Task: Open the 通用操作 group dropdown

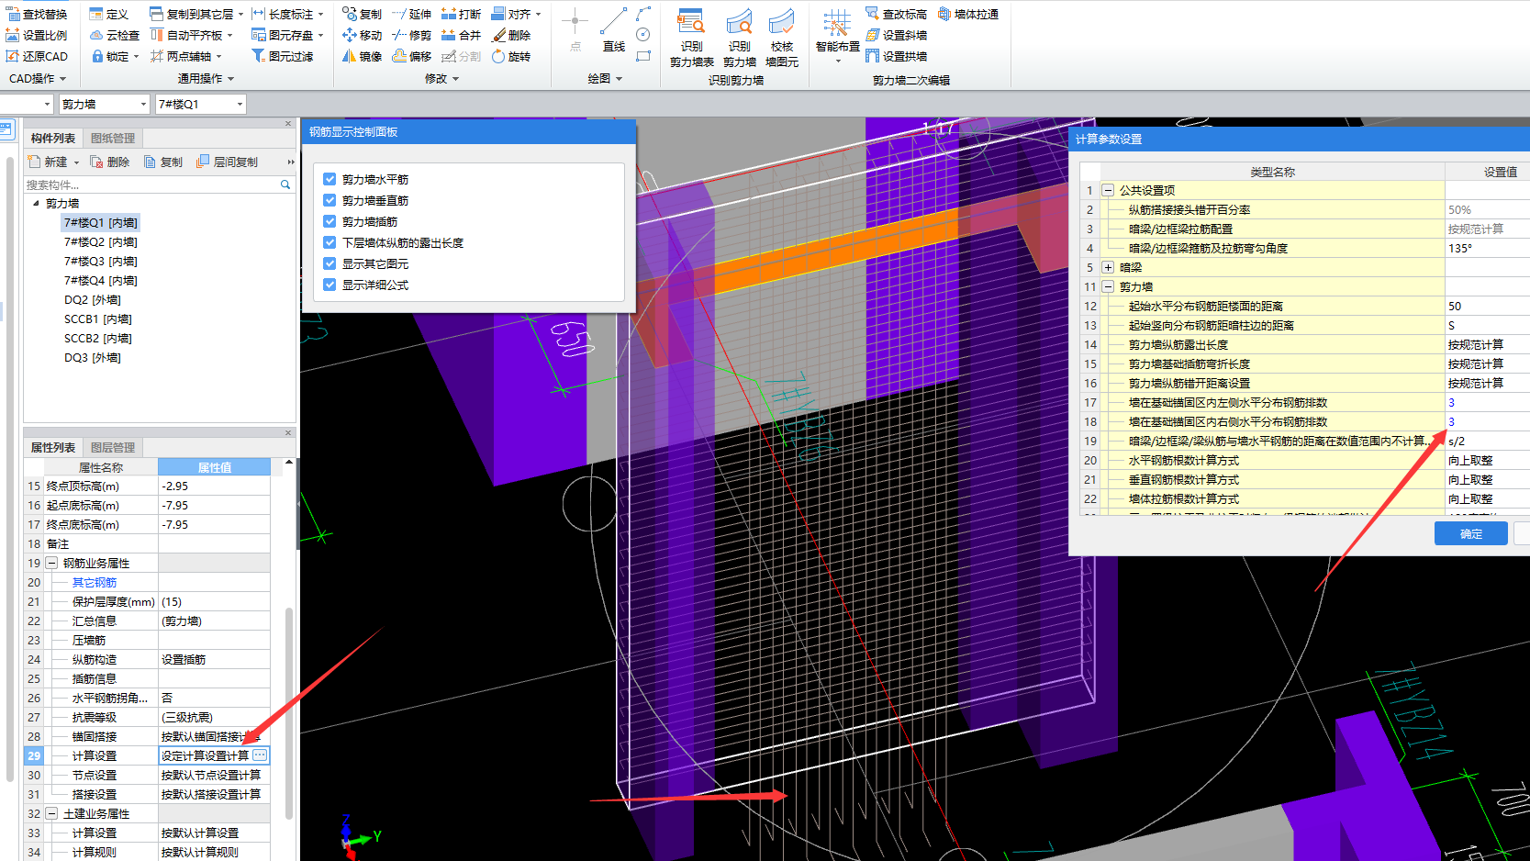Action: pos(206,78)
